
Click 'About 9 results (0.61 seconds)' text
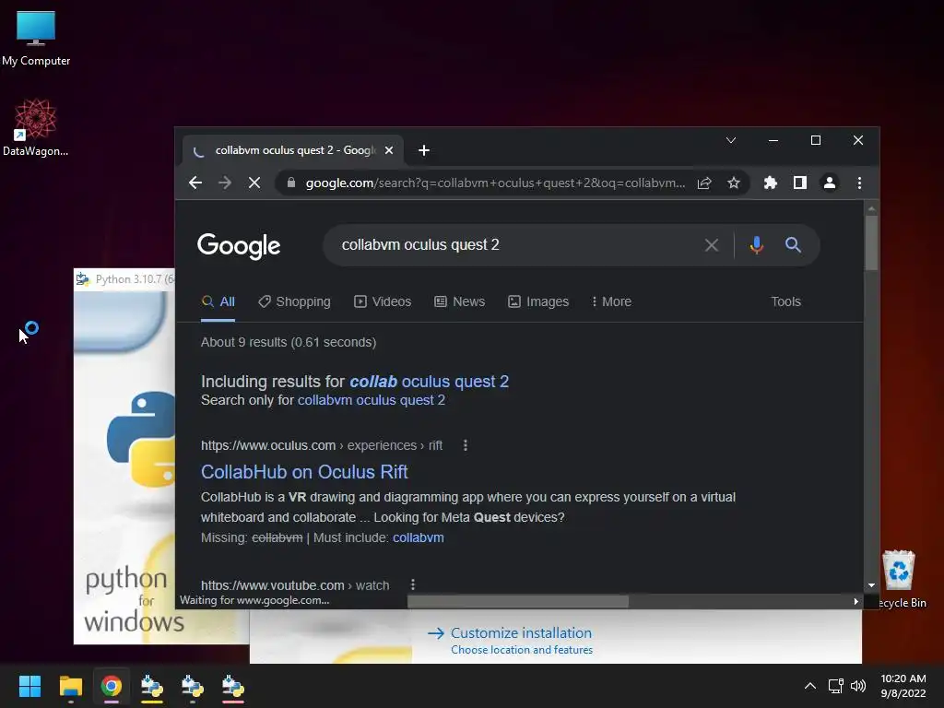pyautogui.click(x=289, y=343)
